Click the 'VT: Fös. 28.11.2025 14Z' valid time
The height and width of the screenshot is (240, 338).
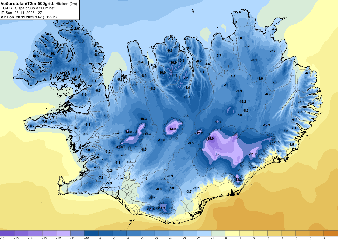point(21,17)
